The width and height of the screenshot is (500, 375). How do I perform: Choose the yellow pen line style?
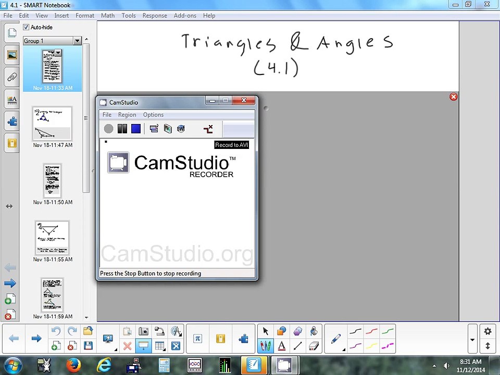[x=371, y=346]
